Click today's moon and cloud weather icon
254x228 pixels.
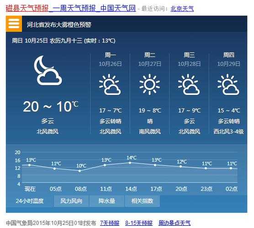click(x=48, y=71)
